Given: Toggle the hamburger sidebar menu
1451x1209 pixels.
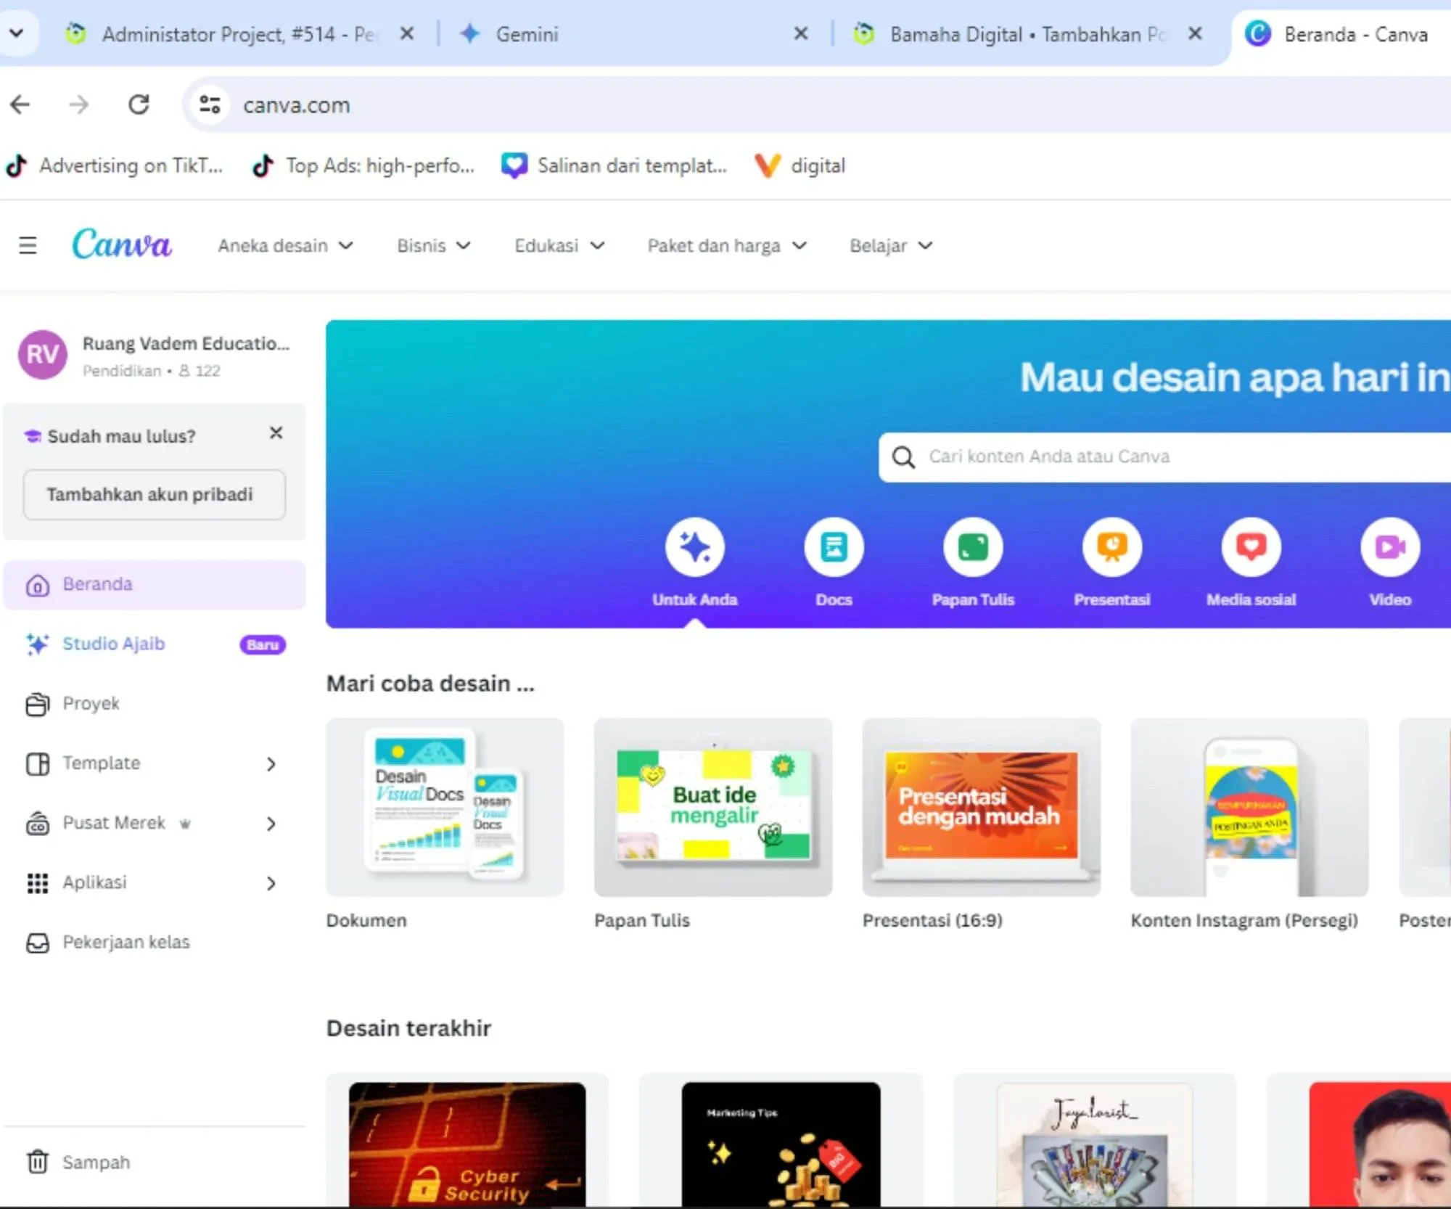Looking at the screenshot, I should pyautogui.click(x=28, y=245).
